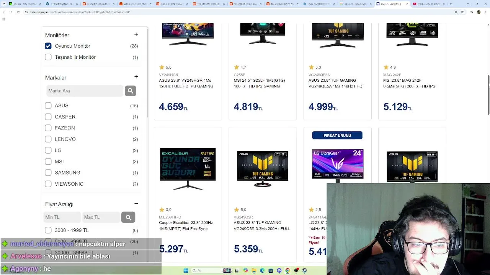
Task: Enable the LENOVO brand filter
Action: pos(48,139)
